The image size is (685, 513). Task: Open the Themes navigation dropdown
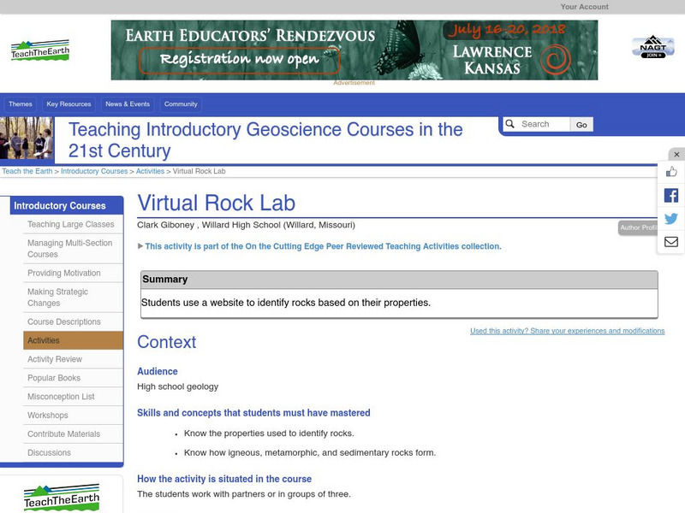[20, 103]
